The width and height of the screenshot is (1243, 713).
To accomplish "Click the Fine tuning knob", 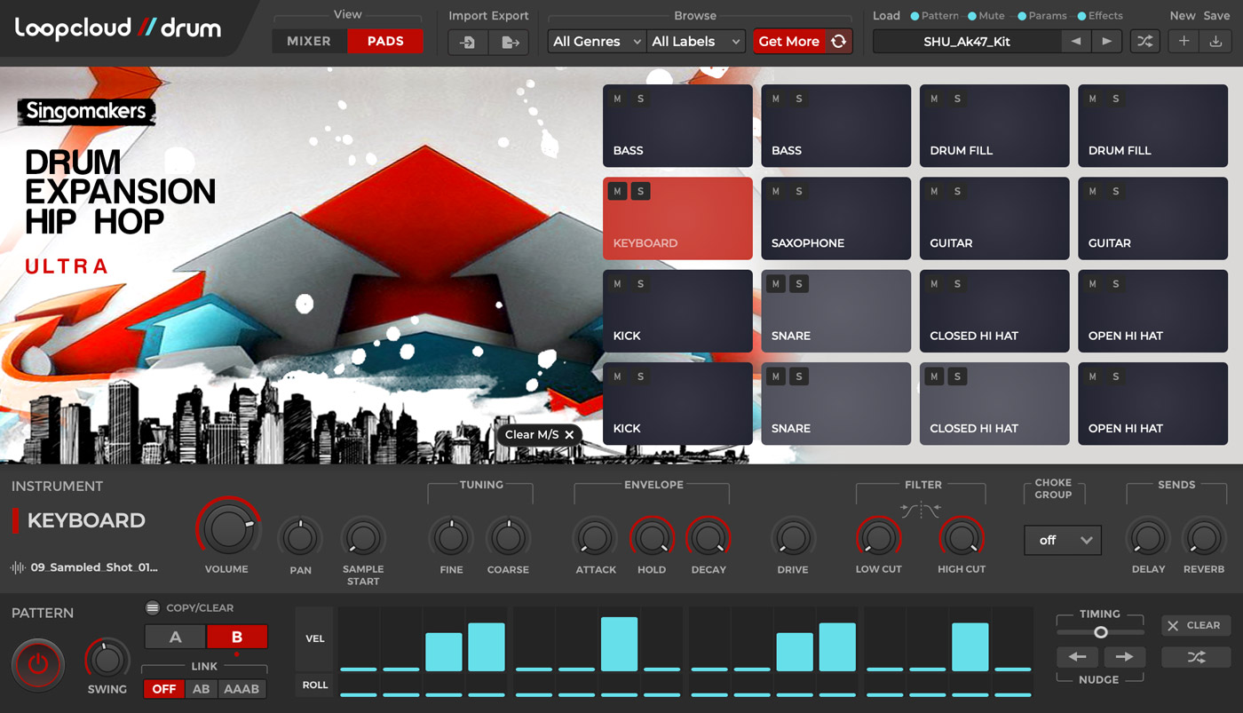I will pyautogui.click(x=451, y=538).
